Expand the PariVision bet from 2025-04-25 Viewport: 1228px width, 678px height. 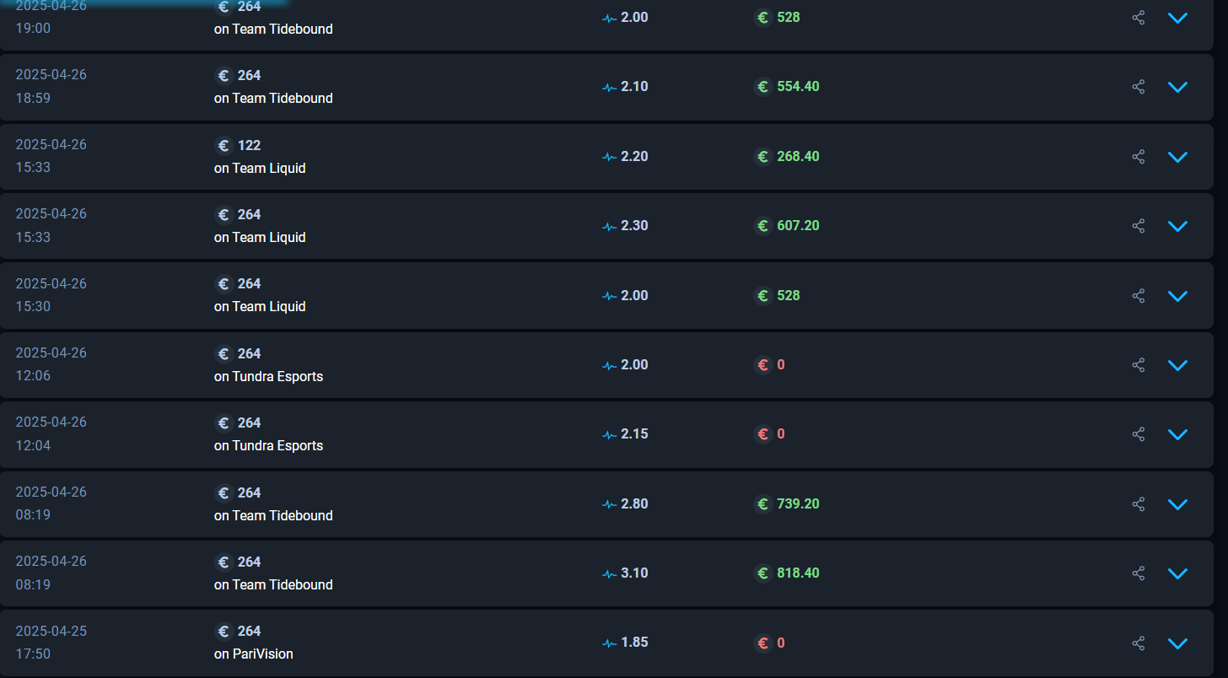[1177, 643]
